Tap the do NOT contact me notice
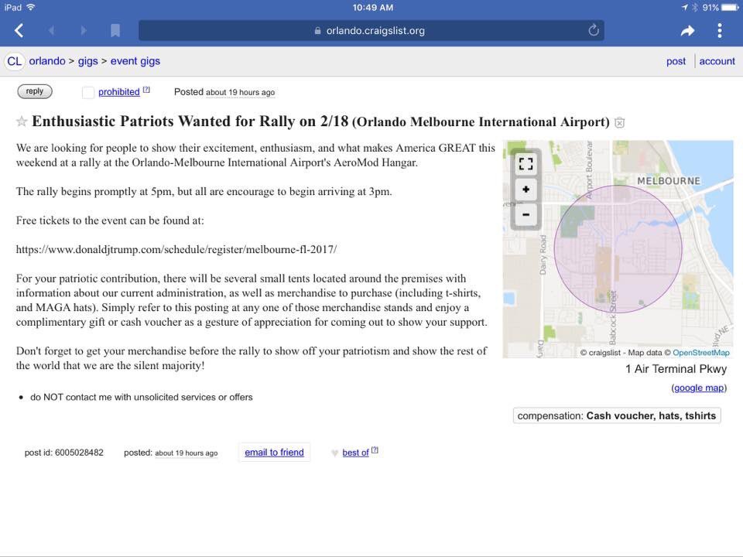Screen dimensions: 743x557 point(141,398)
